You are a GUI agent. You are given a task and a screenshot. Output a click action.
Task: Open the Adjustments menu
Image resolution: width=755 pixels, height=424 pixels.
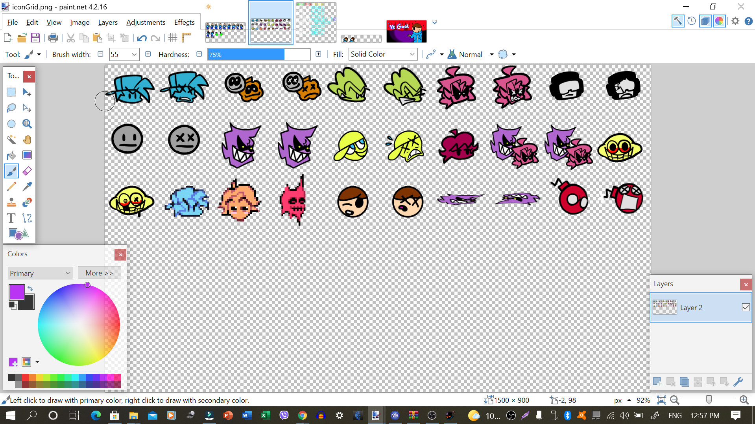[146, 22]
